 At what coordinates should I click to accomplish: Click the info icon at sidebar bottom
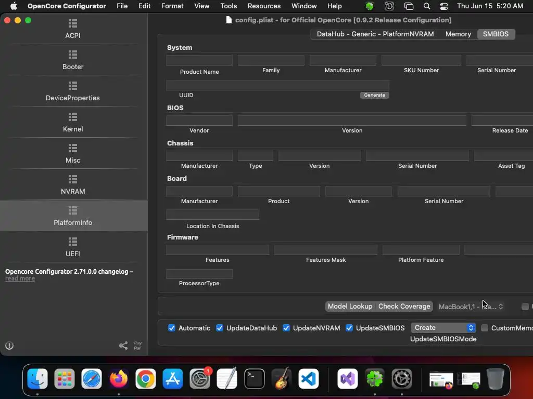click(9, 345)
